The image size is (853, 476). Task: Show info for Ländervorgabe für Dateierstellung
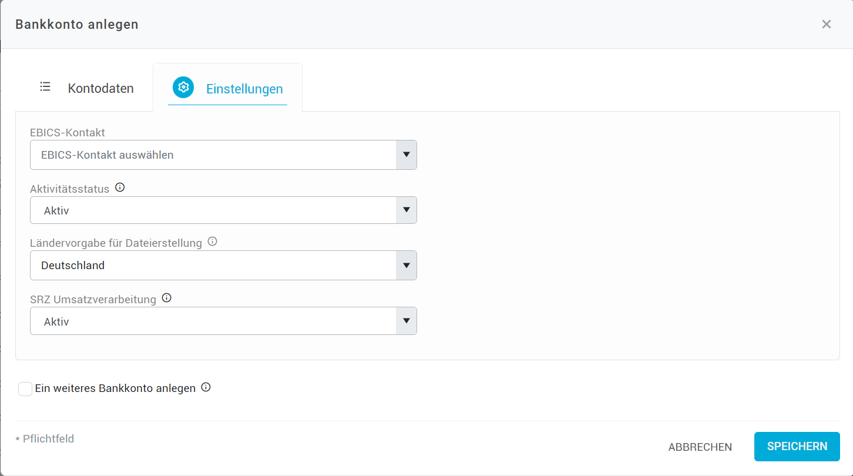coord(213,242)
